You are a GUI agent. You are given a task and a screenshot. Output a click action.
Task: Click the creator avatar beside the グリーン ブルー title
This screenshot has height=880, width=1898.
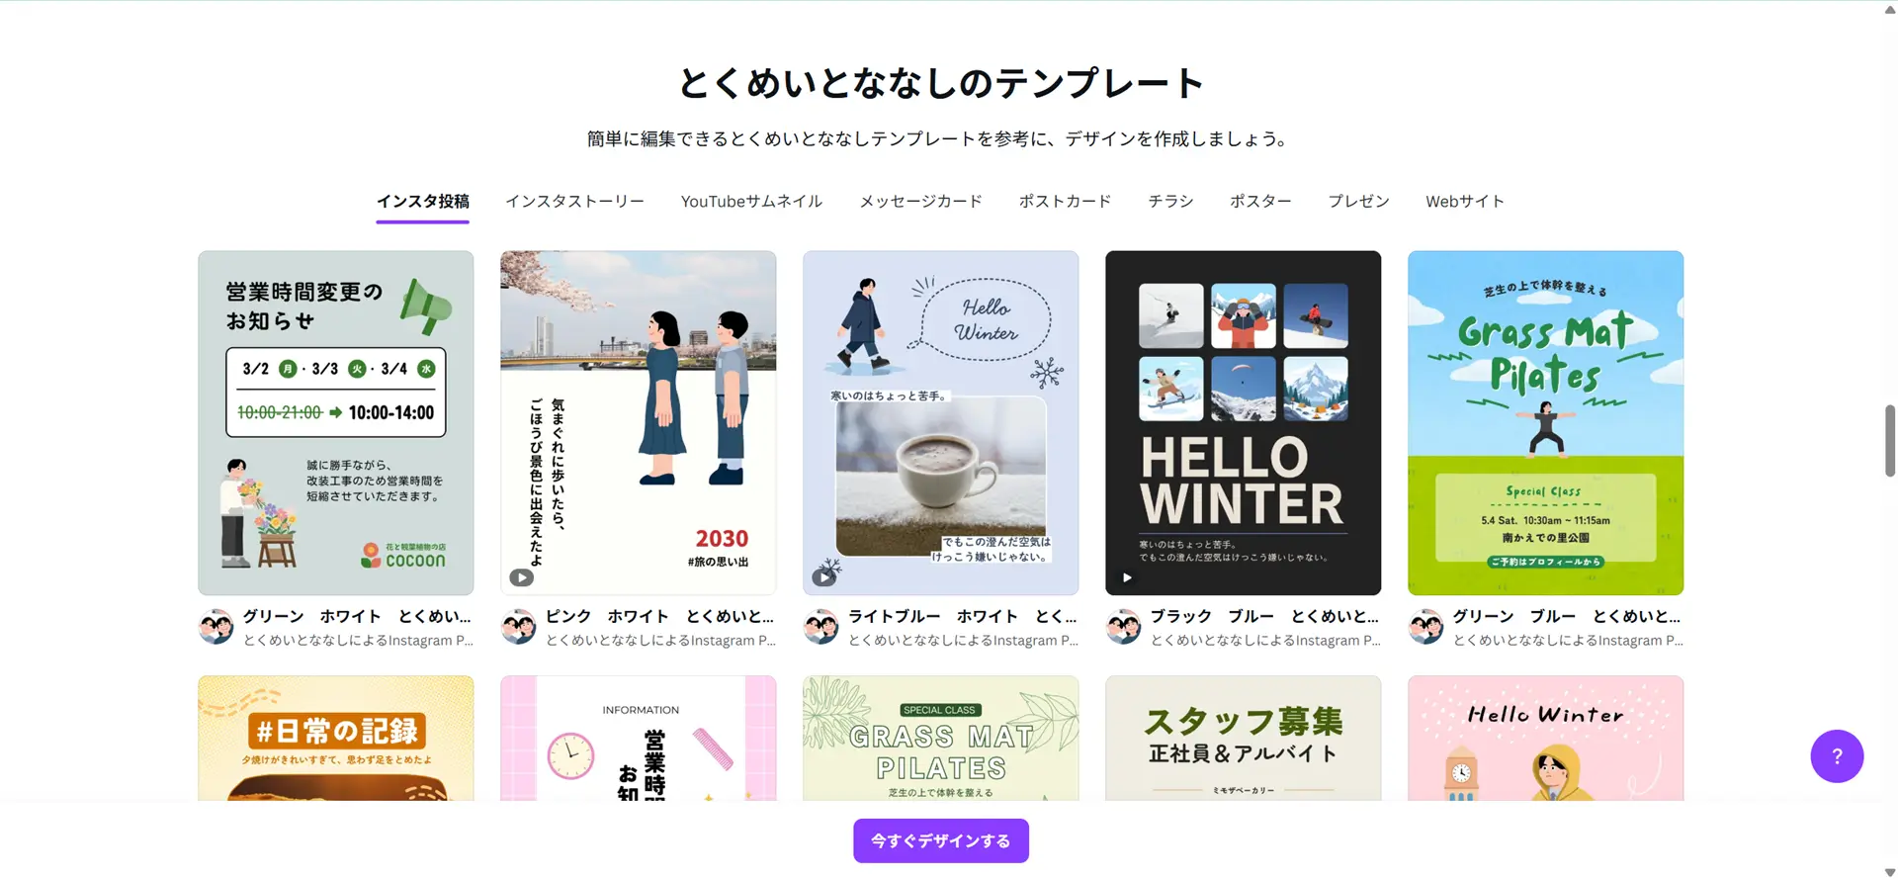pos(1426,627)
